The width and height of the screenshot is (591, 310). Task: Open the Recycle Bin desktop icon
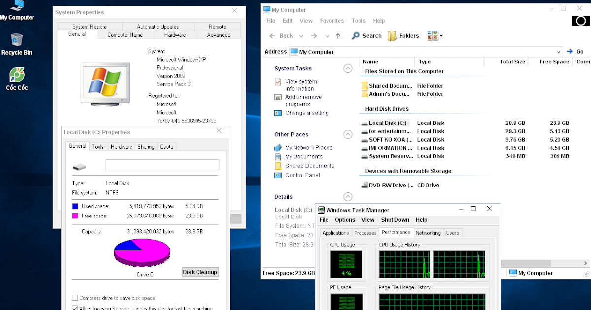tap(17, 44)
